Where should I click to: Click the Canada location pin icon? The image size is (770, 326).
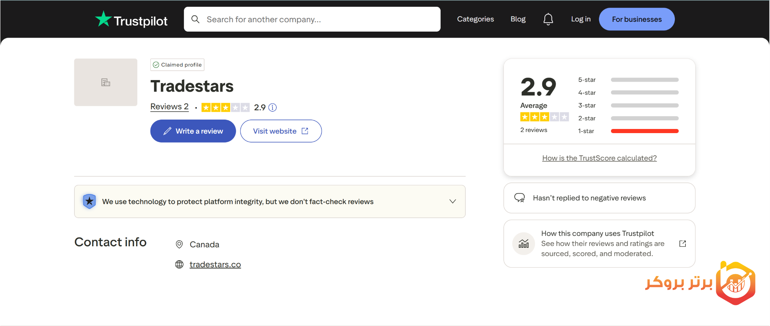coord(179,244)
